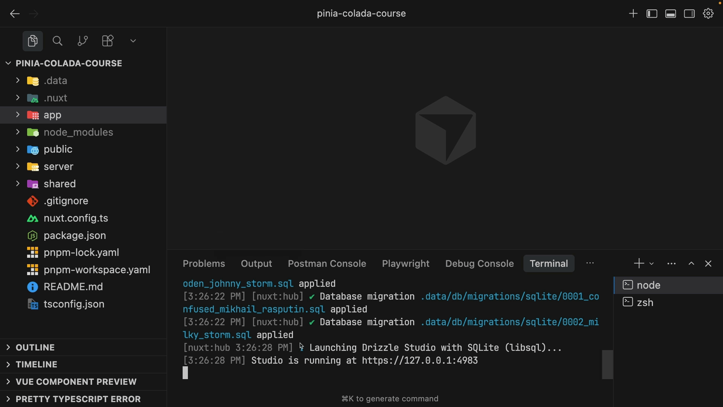This screenshot has width=723, height=407.
Task: Expand the shared folder chevron
Action: (18, 184)
